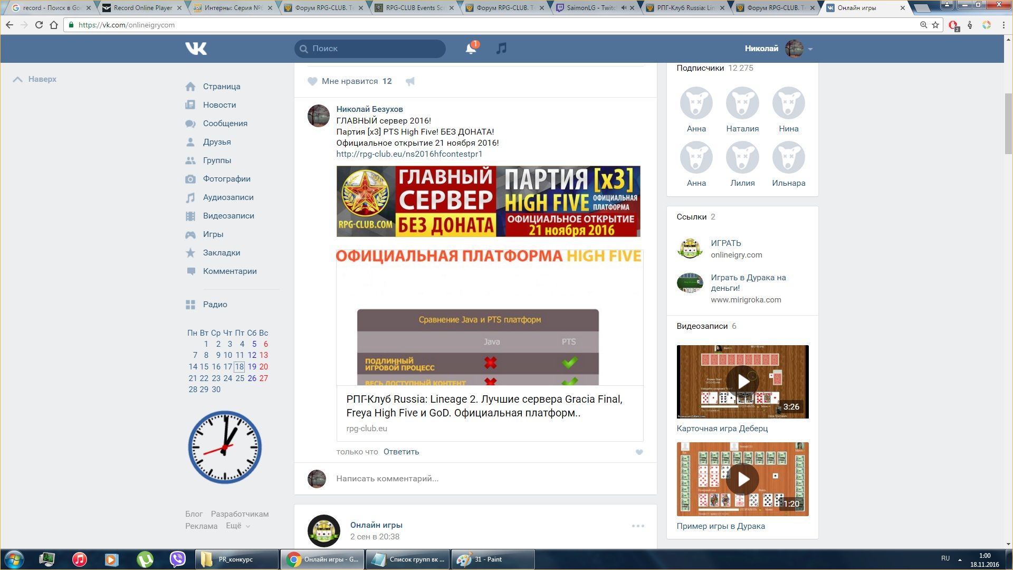The image size is (1013, 570).
Task: Open the rpg-club.eu contest link
Action: click(409, 154)
